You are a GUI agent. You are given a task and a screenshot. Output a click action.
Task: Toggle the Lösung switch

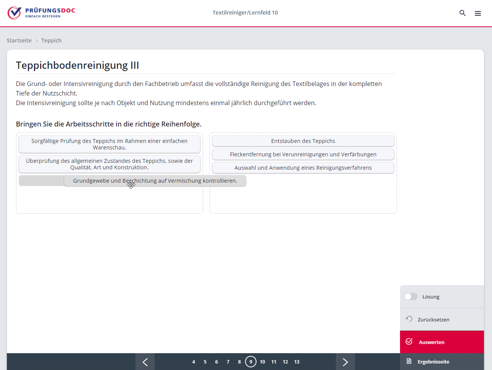[x=411, y=297]
